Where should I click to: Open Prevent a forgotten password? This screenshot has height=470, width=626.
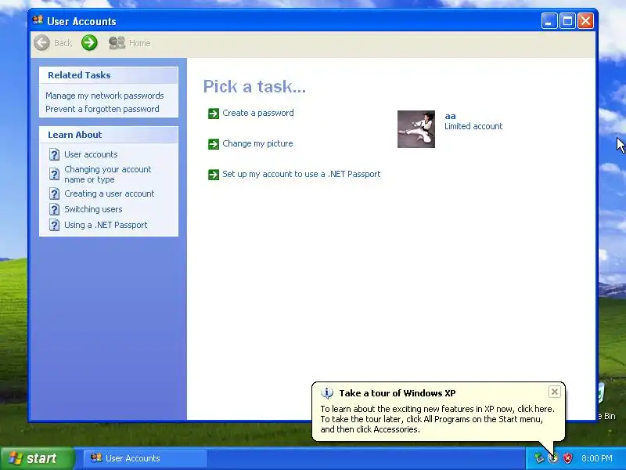point(103,109)
